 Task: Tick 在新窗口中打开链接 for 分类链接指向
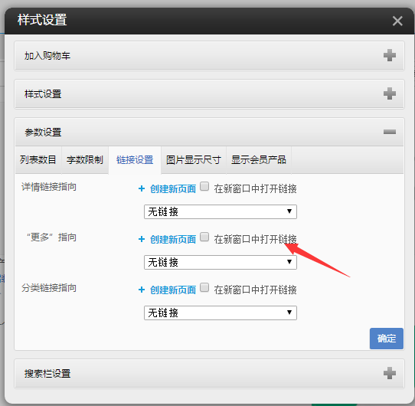point(204,287)
